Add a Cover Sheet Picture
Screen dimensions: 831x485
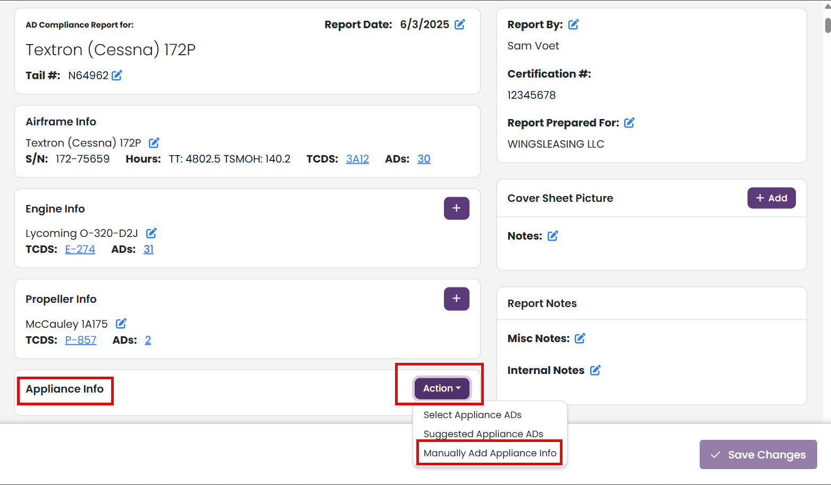[771, 198]
